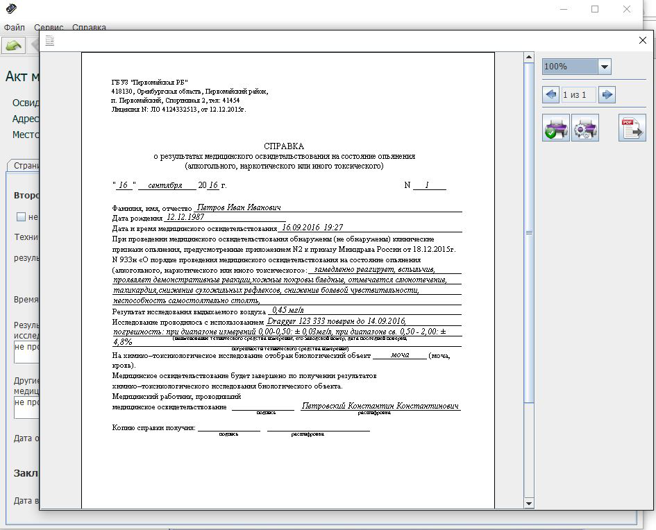Click the document icon in preview title bar
Viewport: 656px width, 530px height.
click(50, 41)
